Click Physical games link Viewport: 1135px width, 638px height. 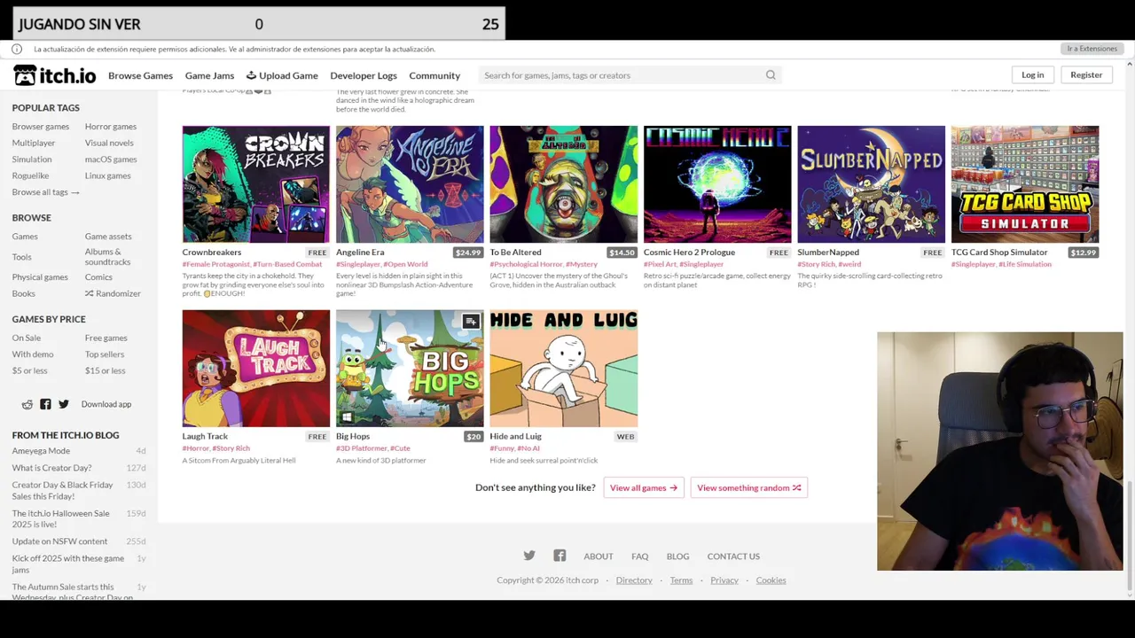[40, 277]
